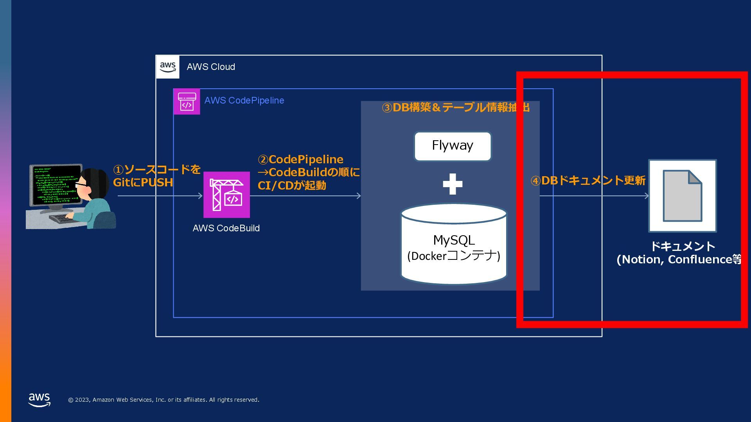Click step ② CodePipeline CI/CD label
This screenshot has width=751, height=422.
pos(308,172)
